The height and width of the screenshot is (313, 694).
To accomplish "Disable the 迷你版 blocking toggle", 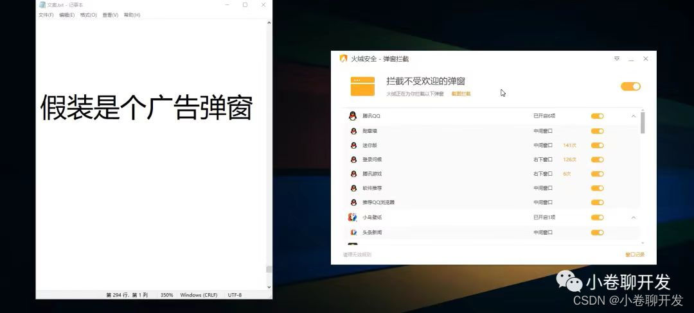I will pos(598,145).
